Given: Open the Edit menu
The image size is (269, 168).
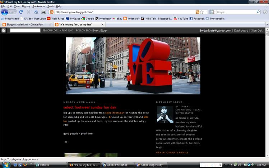Looking at the screenshot, I should click(x=10, y=6).
